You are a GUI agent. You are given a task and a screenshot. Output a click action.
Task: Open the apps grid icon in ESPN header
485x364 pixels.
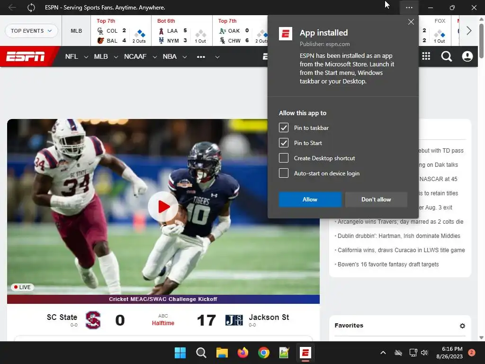(426, 56)
